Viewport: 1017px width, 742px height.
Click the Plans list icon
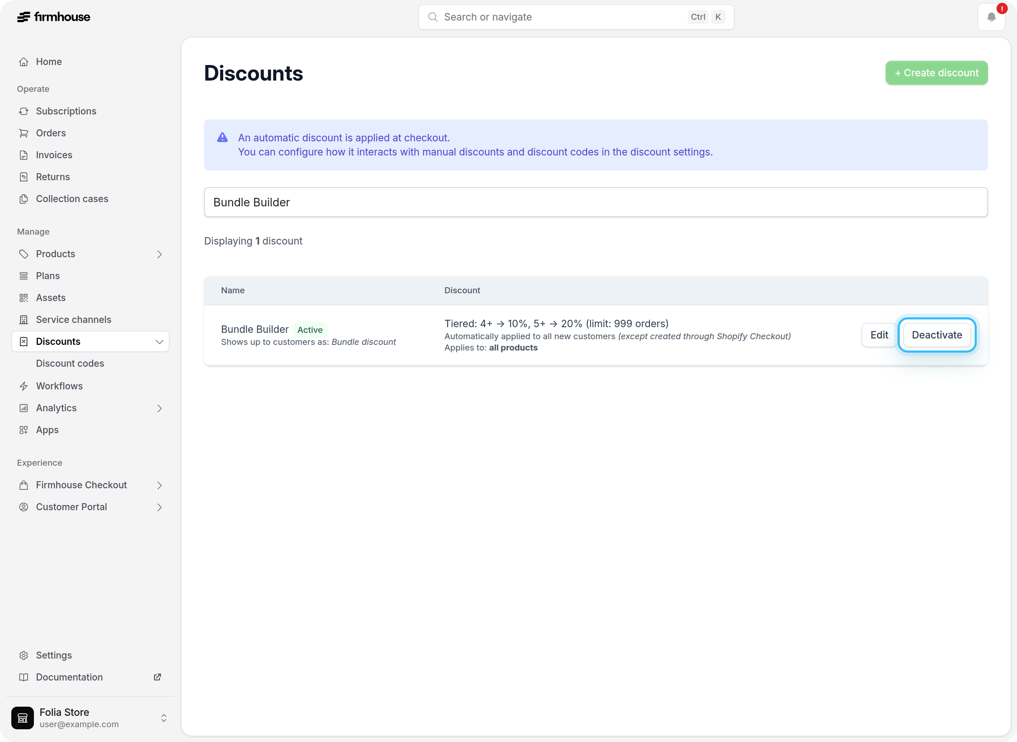pos(24,276)
